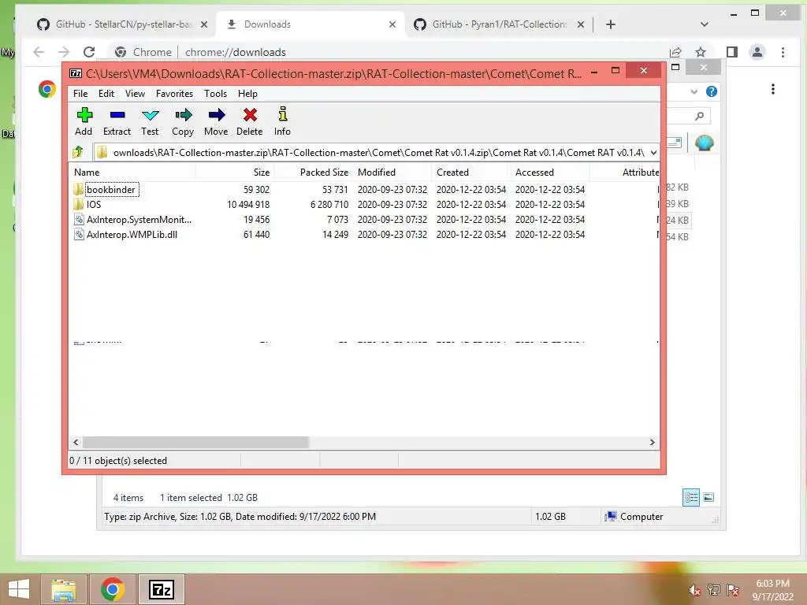This screenshot has height=605, width=807.
Task: Click the muted volume tray icon
Action: click(694, 590)
